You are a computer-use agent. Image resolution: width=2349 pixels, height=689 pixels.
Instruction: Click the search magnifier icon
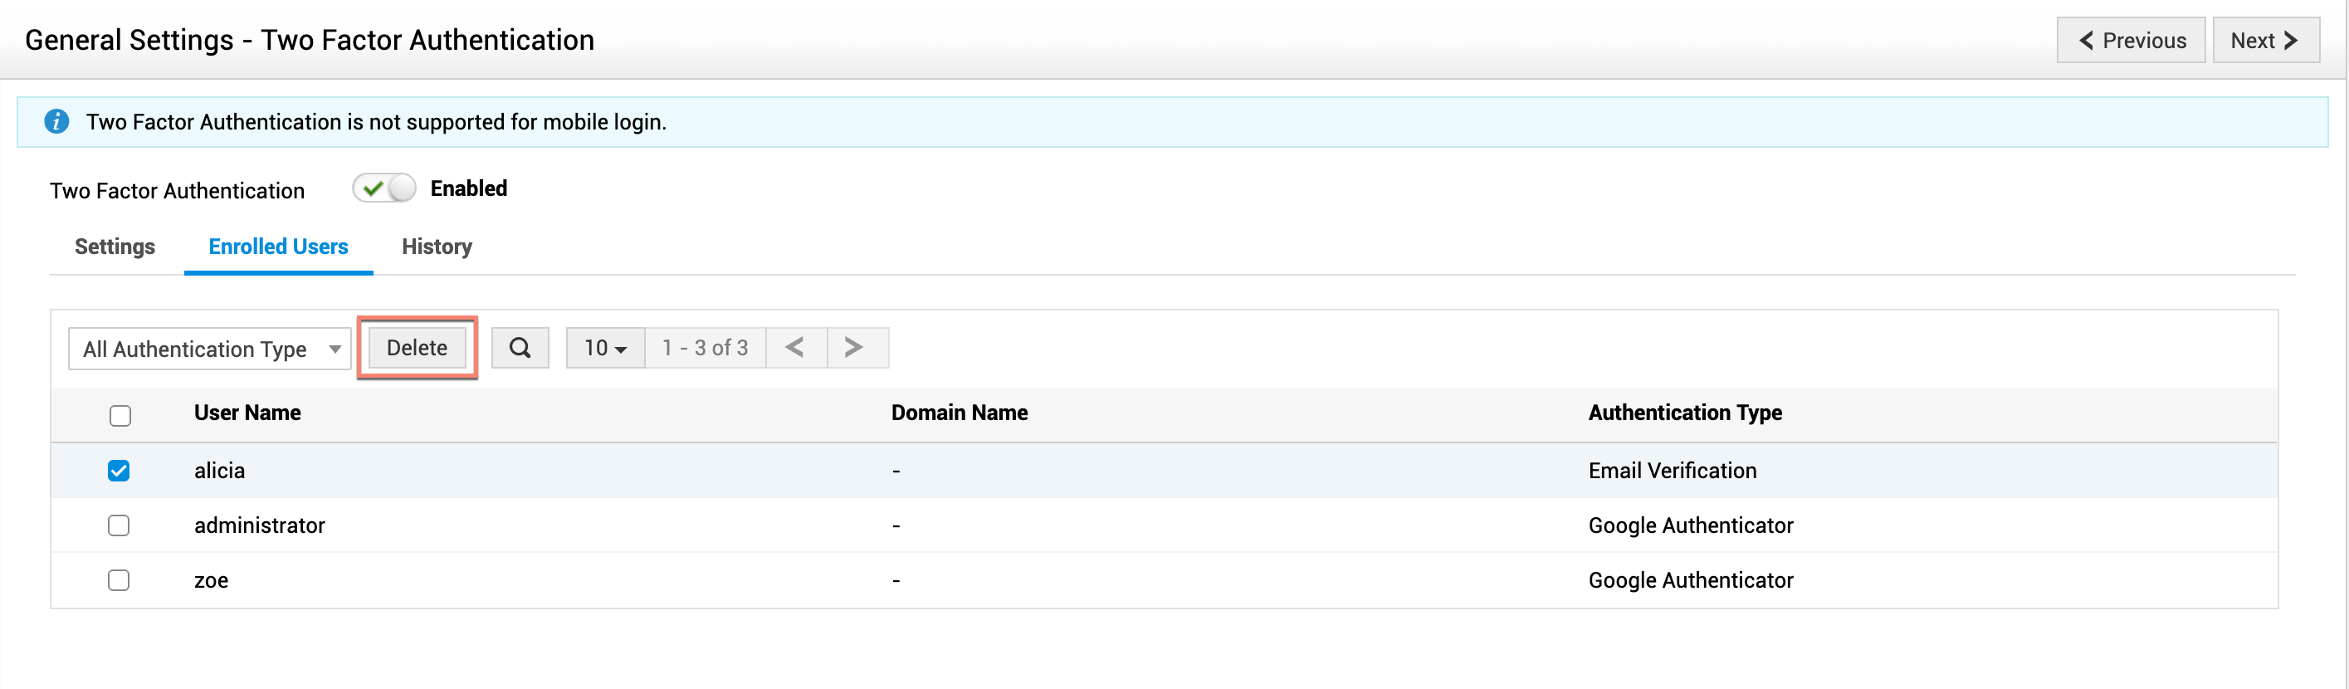(520, 348)
